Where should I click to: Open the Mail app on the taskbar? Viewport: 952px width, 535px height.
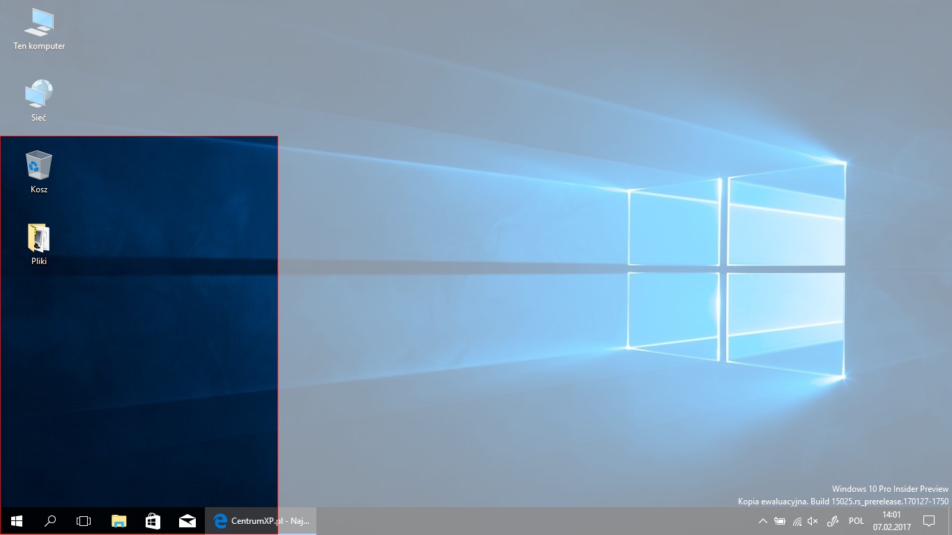187,521
